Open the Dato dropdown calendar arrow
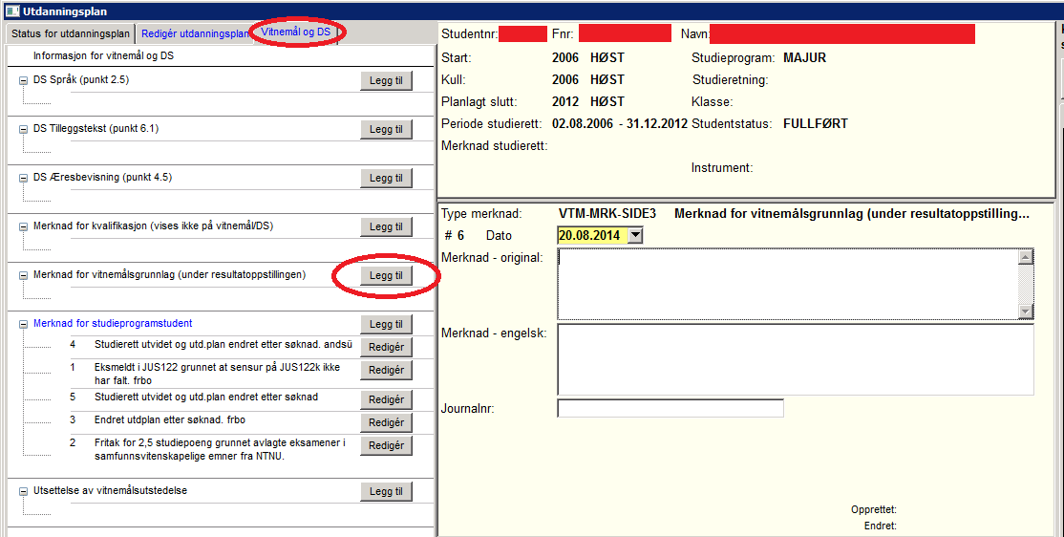Image resolution: width=1064 pixels, height=537 pixels. 635,235
